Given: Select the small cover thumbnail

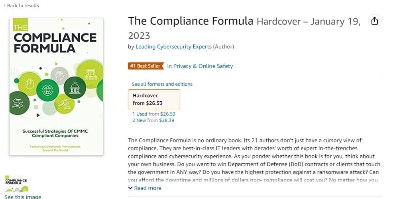Looking at the screenshot, I should 16,184.
